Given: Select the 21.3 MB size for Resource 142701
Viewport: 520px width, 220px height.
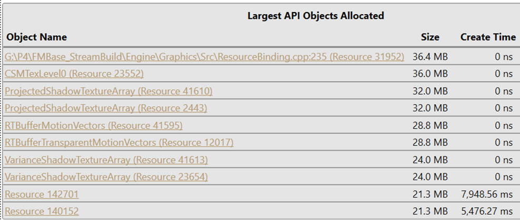Looking at the screenshot, I should tap(430, 194).
